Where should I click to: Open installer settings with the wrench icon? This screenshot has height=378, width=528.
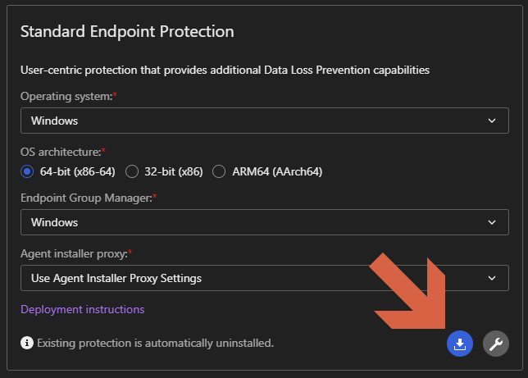pyautogui.click(x=495, y=344)
